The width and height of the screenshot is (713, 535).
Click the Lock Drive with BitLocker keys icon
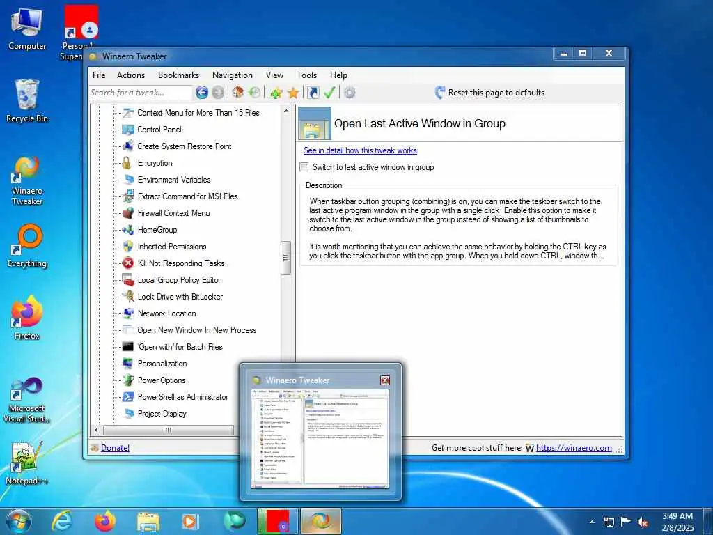(x=128, y=297)
